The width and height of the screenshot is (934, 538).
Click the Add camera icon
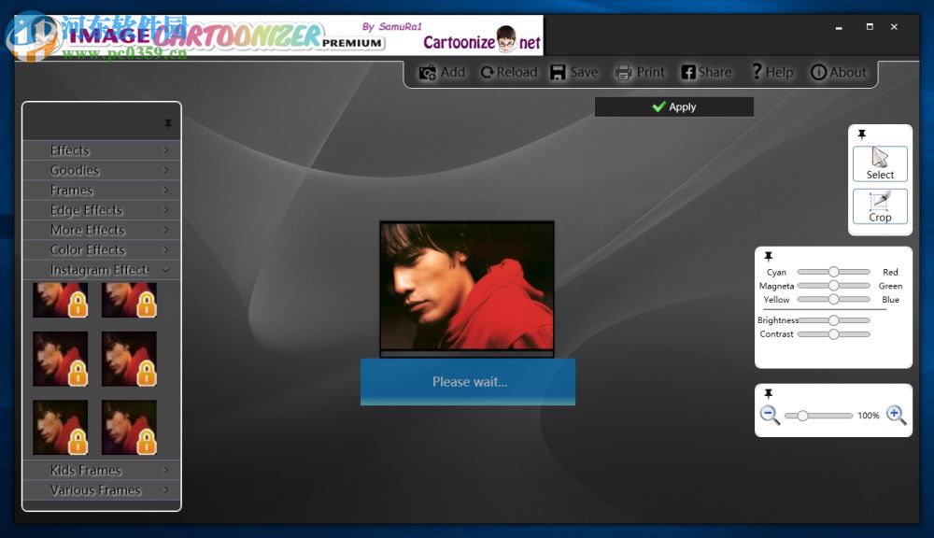[x=427, y=73]
